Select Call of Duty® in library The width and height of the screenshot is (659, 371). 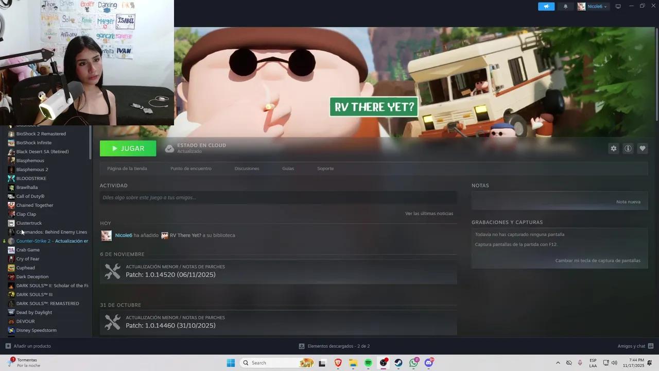[30, 196]
